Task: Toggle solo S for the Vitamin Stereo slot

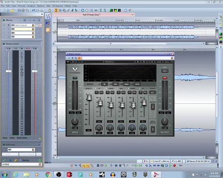Action: (x=8, y=25)
